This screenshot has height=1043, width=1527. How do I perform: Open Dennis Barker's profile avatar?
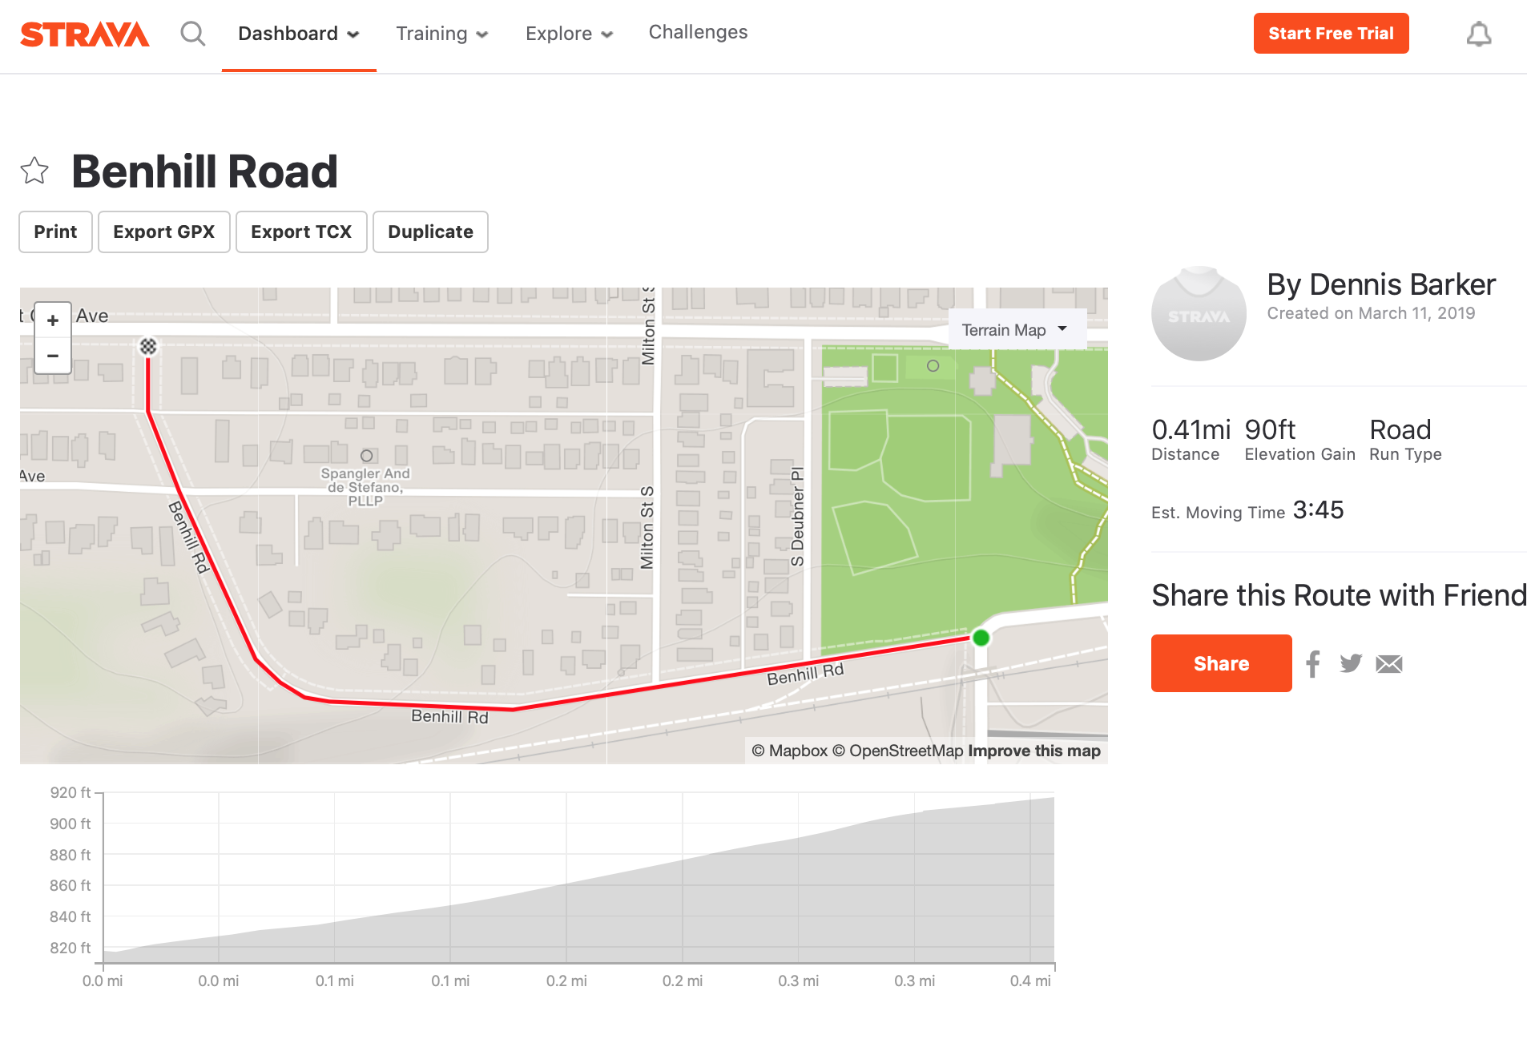pyautogui.click(x=1199, y=313)
